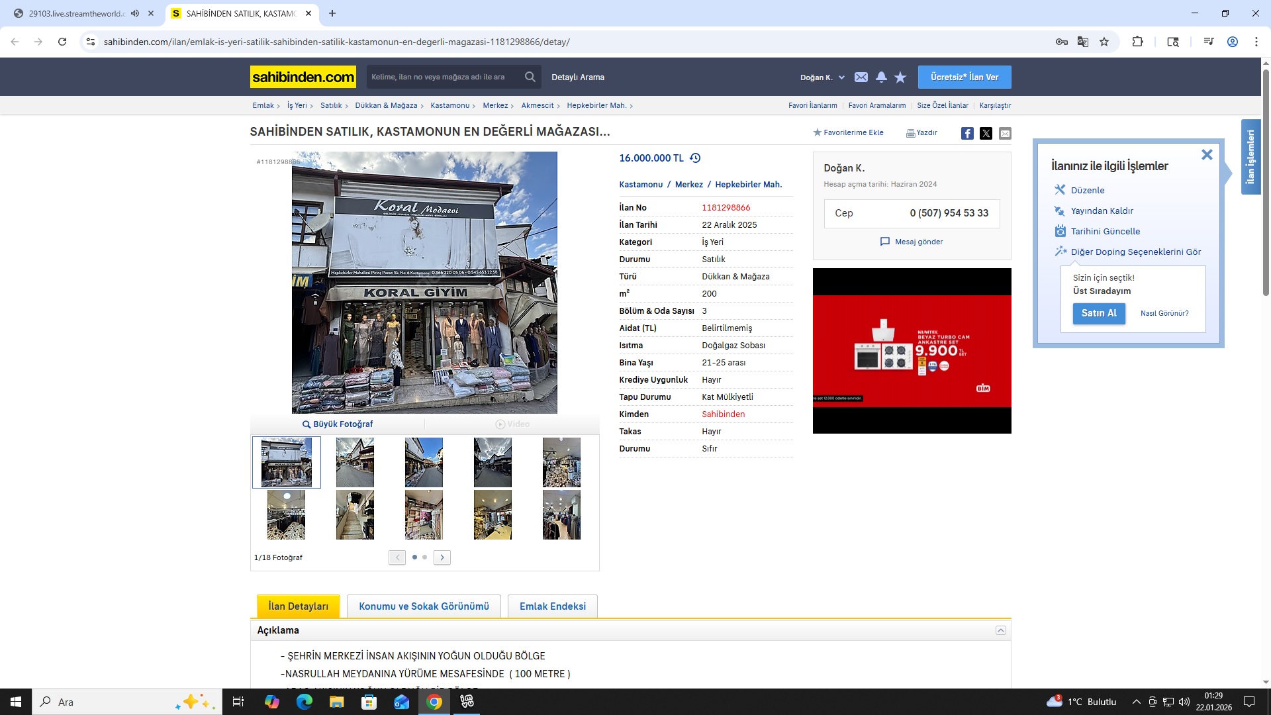This screenshot has width=1271, height=715.
Task: Click Ücretsiz İlan Ver button
Action: coord(965,77)
